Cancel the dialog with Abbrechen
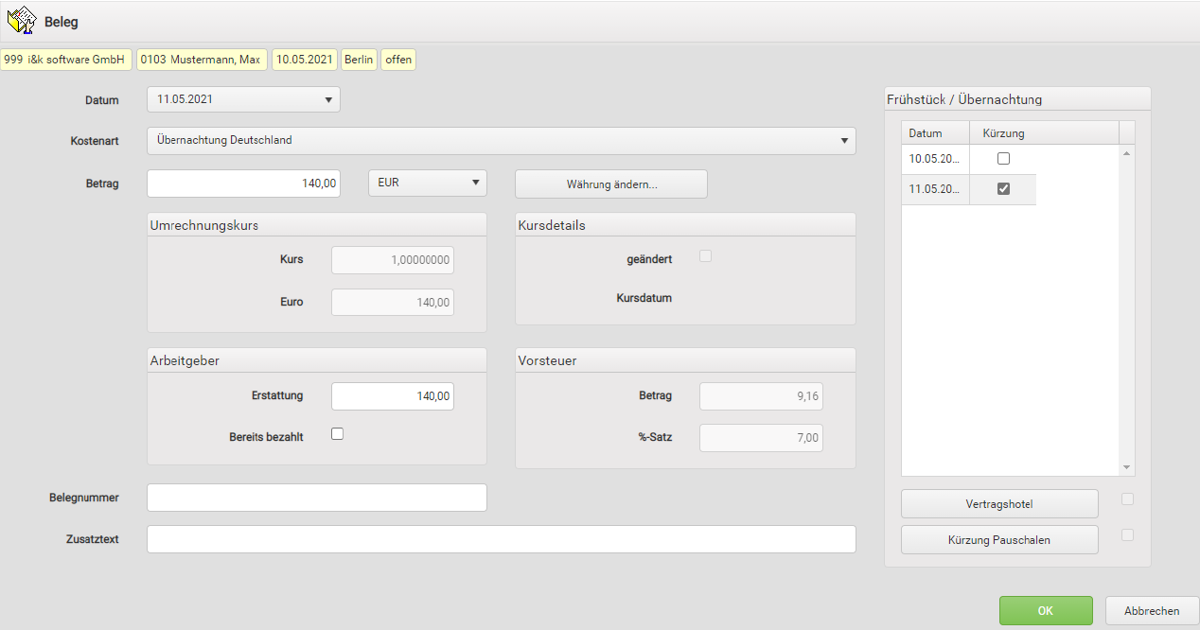The height and width of the screenshot is (630, 1200). pyautogui.click(x=1152, y=611)
